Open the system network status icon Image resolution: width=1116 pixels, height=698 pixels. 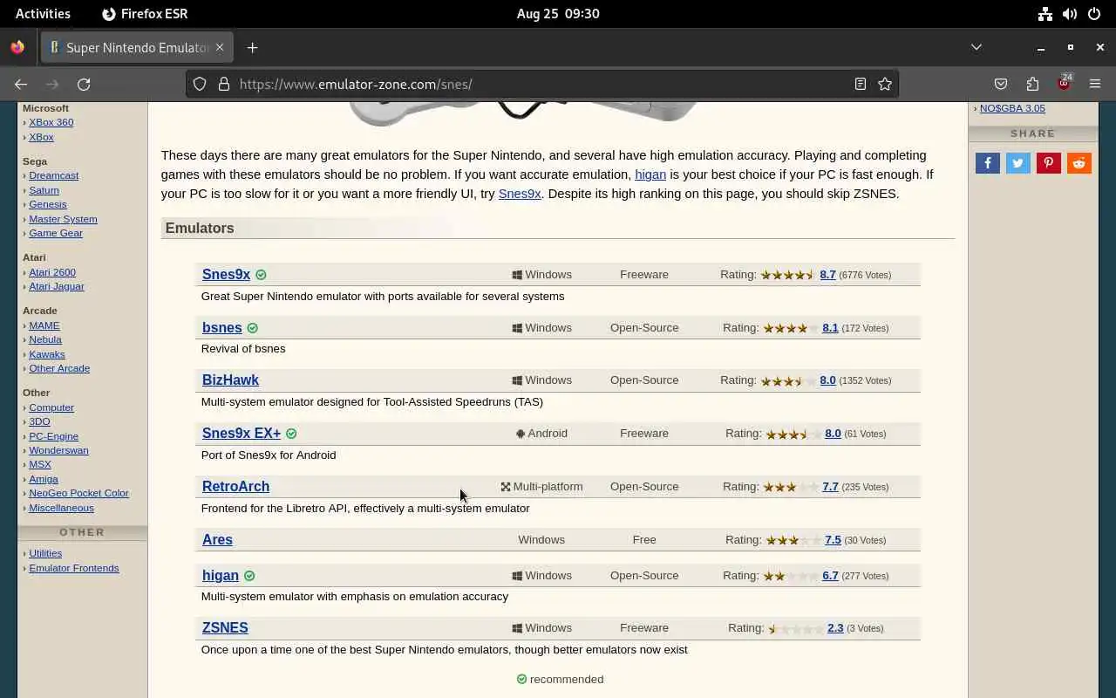[1045, 13]
